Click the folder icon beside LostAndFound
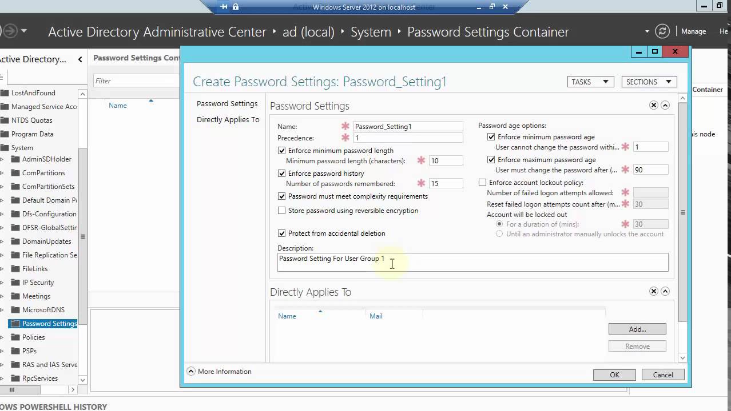The image size is (731, 411). [5, 93]
